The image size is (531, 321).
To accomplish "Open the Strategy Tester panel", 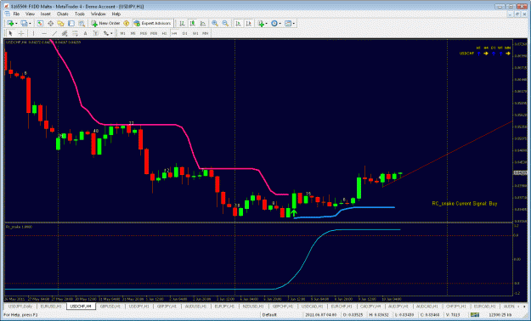I will [x=82, y=24].
